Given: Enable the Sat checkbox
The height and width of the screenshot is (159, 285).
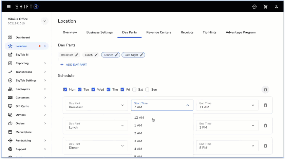Looking at the screenshot, I should click(x=134, y=90).
